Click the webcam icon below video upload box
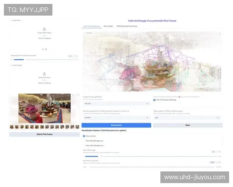 46,49
